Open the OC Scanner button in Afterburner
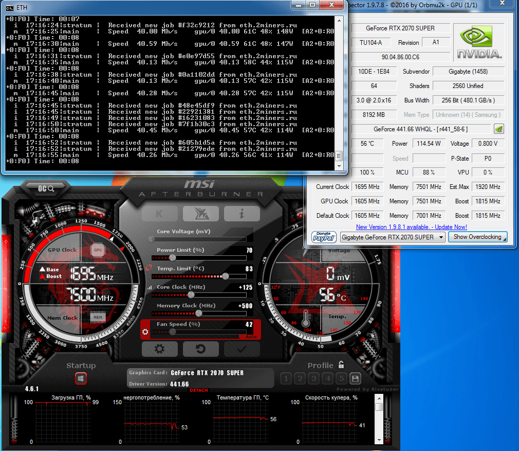This screenshot has height=451, width=519. [x=46, y=188]
